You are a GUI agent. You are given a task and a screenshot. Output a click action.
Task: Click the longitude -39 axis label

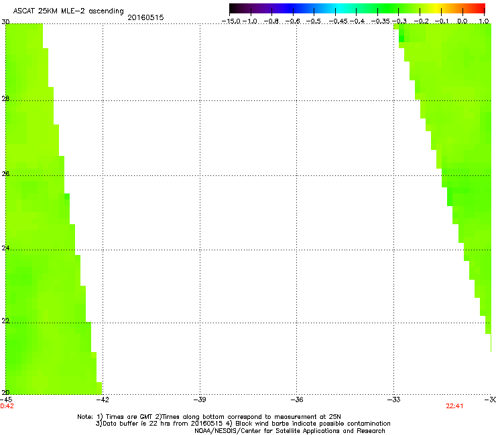point(200,400)
